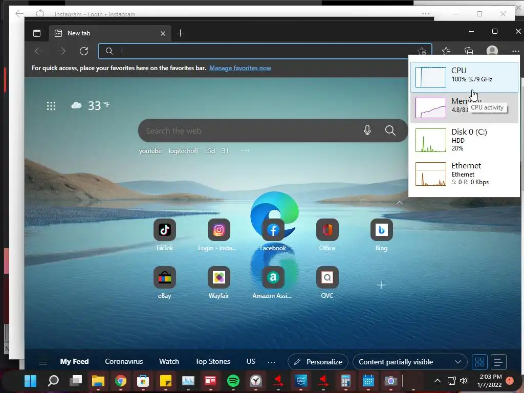The image size is (524, 393).
Task: Click the youtube recent search
Action: click(x=150, y=151)
